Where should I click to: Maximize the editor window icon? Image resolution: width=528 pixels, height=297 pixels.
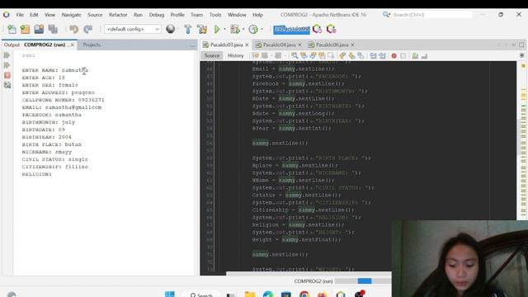[521, 45]
